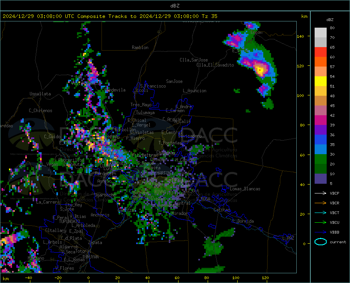Click the 'Ugarteche' map label
The width and height of the screenshot is (350, 283).
tap(105, 195)
